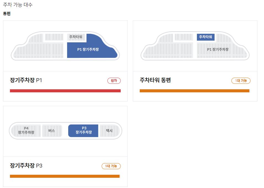Click gray 주차타워 label on left map
264x188 pixels.
pos(76,37)
